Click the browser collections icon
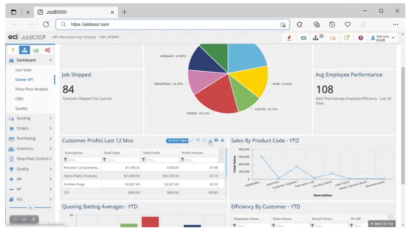Viewport: 408px width, 232px height. click(317, 25)
